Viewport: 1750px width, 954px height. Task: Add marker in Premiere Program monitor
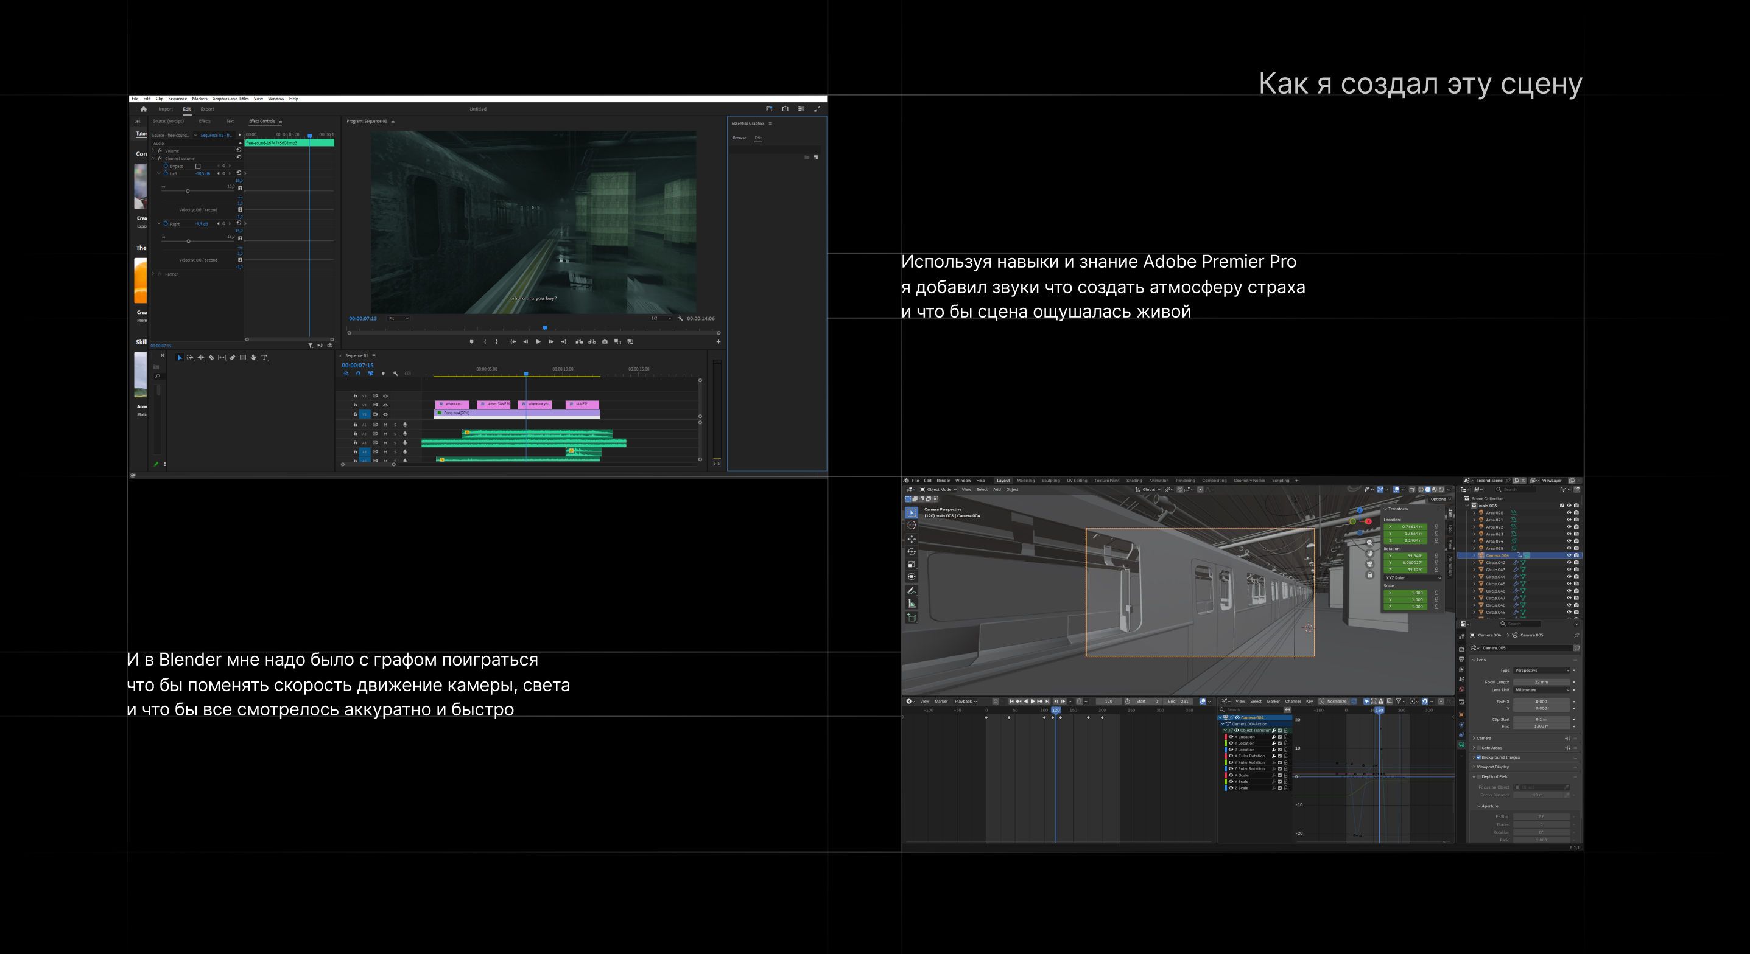pyautogui.click(x=471, y=341)
